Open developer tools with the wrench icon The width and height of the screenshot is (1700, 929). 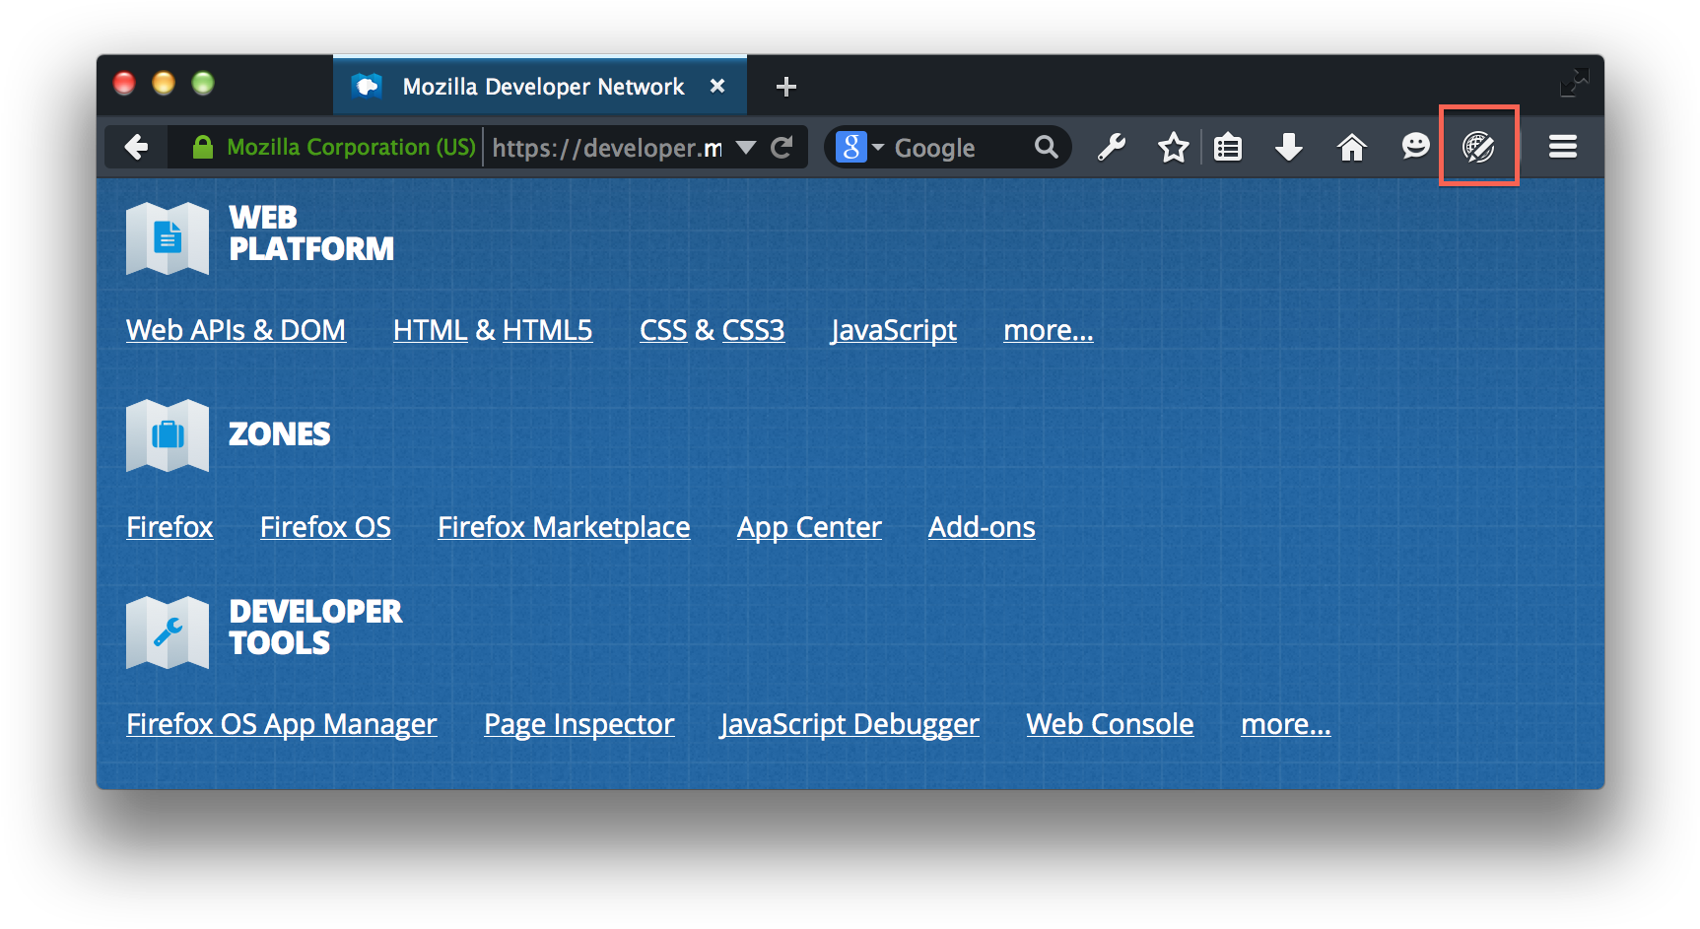point(1112,148)
